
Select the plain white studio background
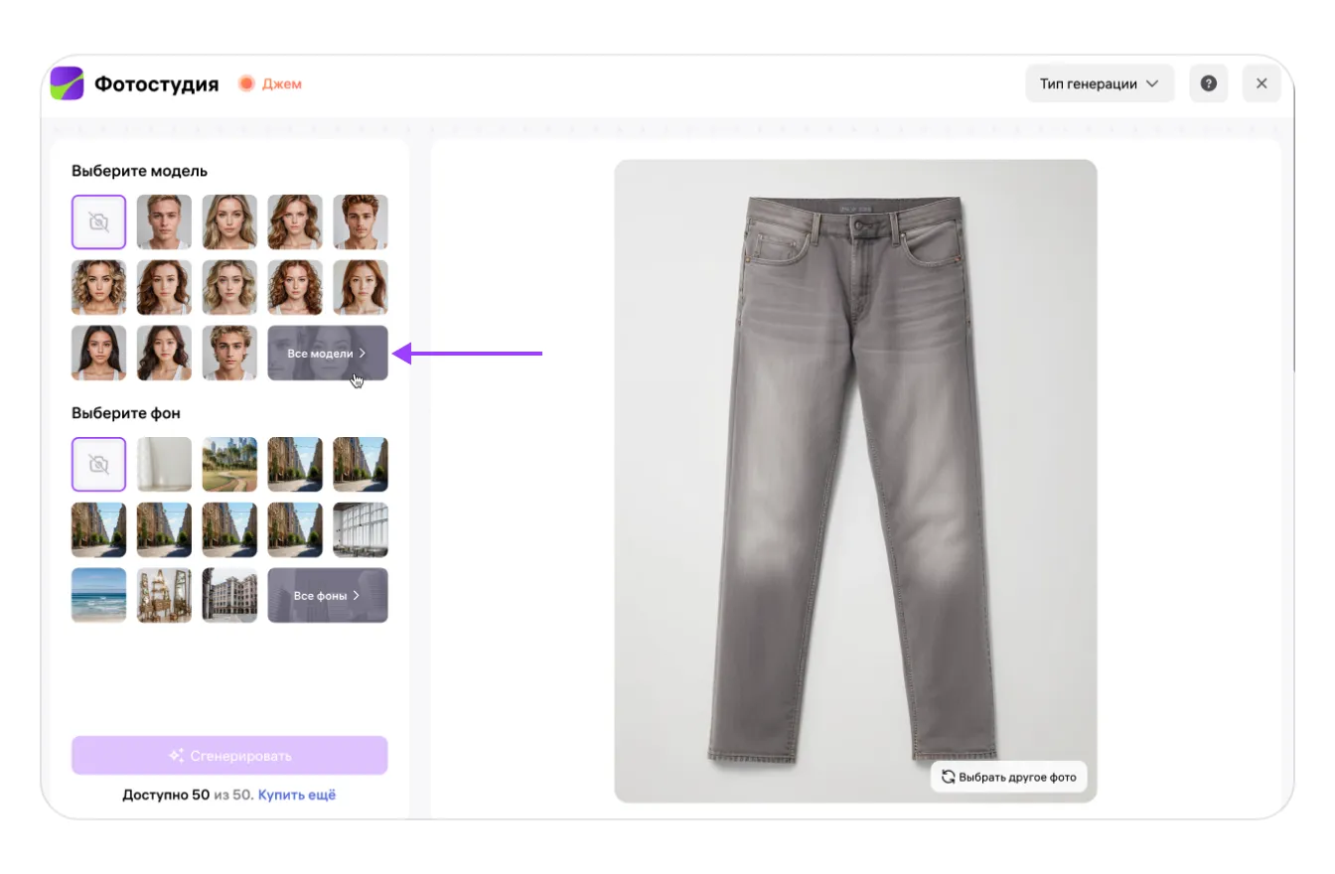[x=164, y=464]
